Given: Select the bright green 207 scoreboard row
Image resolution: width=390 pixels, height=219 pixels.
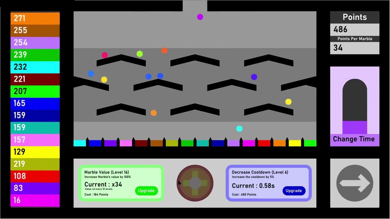Looking at the screenshot, I should (35, 91).
